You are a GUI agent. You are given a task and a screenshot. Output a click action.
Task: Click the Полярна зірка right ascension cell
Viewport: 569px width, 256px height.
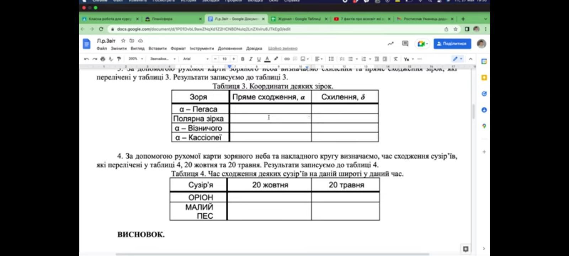[x=270, y=118]
